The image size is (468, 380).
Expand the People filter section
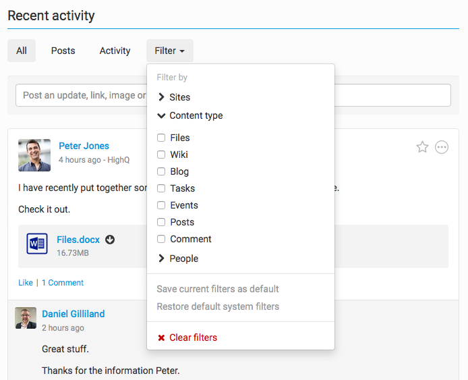click(162, 259)
